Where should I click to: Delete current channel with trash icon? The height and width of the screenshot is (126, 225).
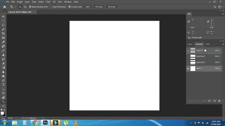coord(219,101)
